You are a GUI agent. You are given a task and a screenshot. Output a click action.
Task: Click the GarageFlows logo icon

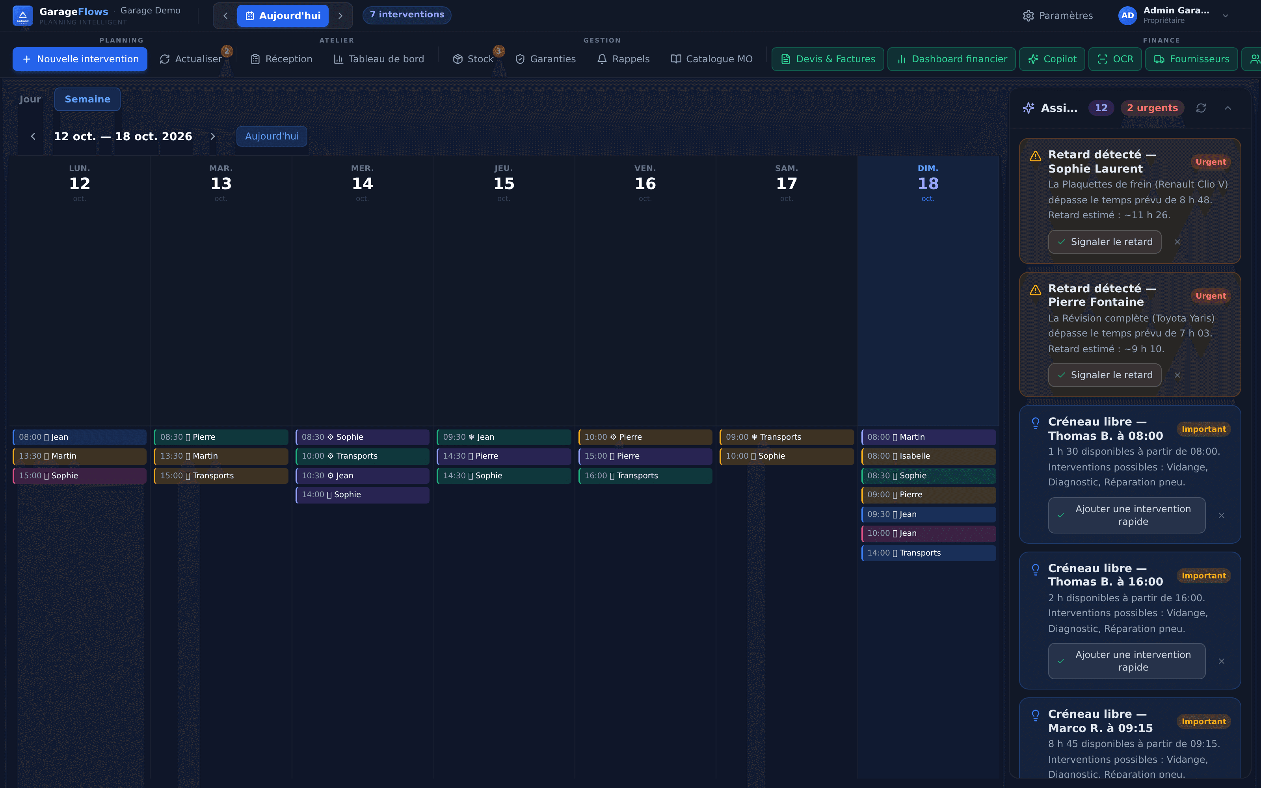coord(22,16)
